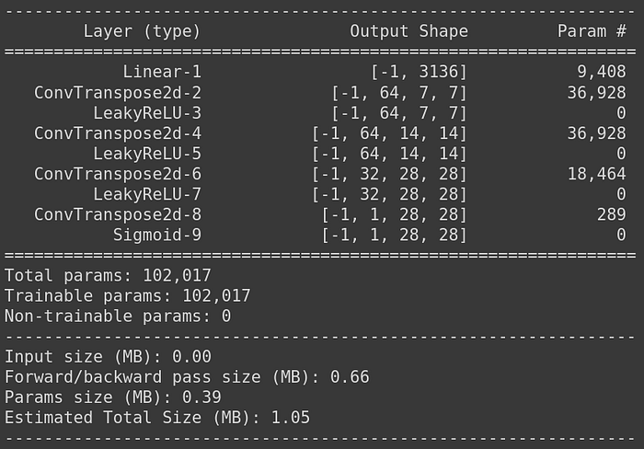Select the Non-trainable params line
Image resolution: width=644 pixels, height=449 pixels.
coord(118,317)
